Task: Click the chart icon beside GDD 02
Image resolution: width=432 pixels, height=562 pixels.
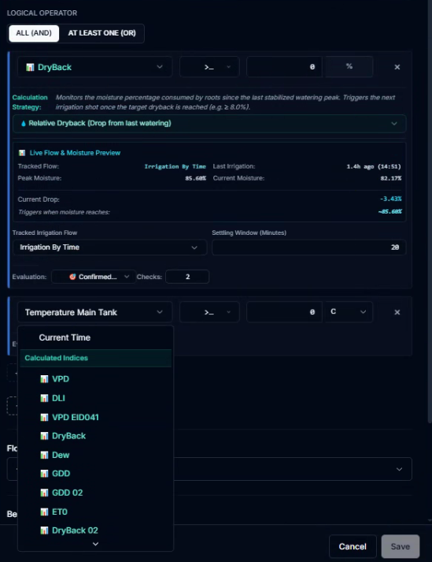Action: click(44, 493)
